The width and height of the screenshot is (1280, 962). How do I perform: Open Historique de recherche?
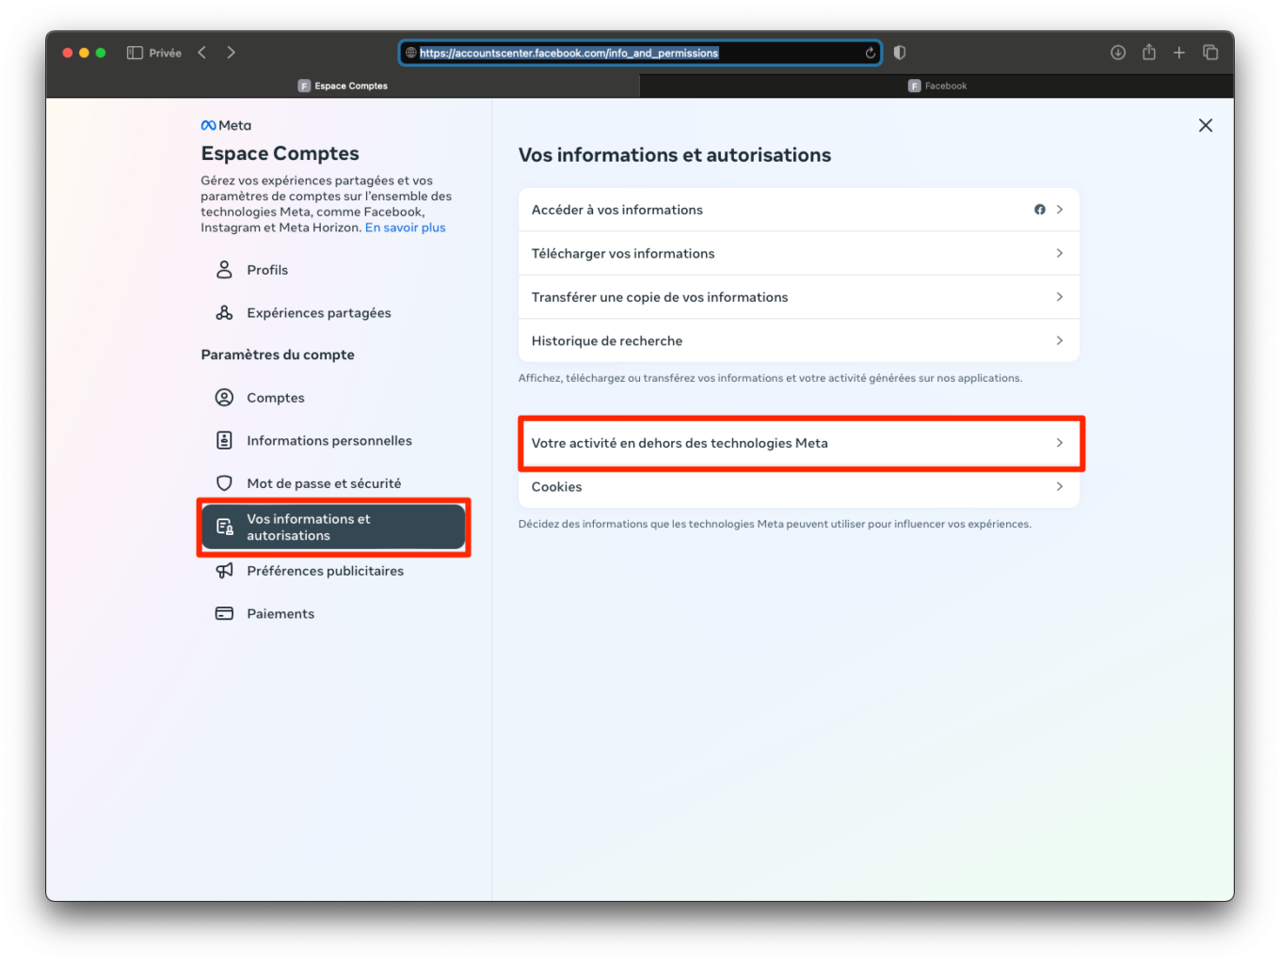pyautogui.click(x=799, y=340)
